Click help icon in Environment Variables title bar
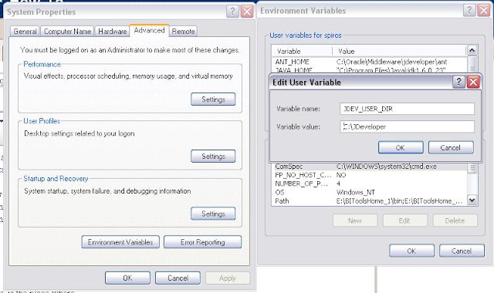 (469, 10)
